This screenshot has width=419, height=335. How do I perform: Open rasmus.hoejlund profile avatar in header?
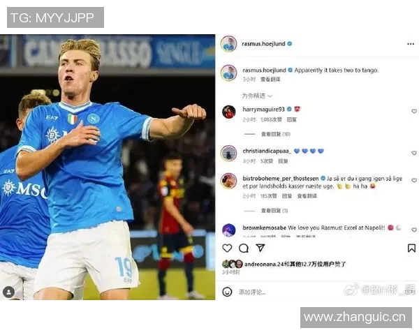pyautogui.click(x=229, y=43)
